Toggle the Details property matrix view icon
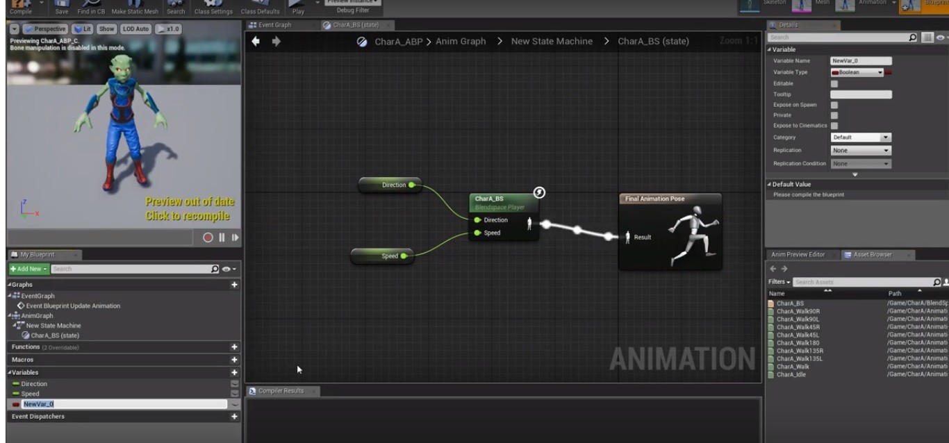Viewport: 949px width, 443px height. pyautogui.click(x=926, y=37)
